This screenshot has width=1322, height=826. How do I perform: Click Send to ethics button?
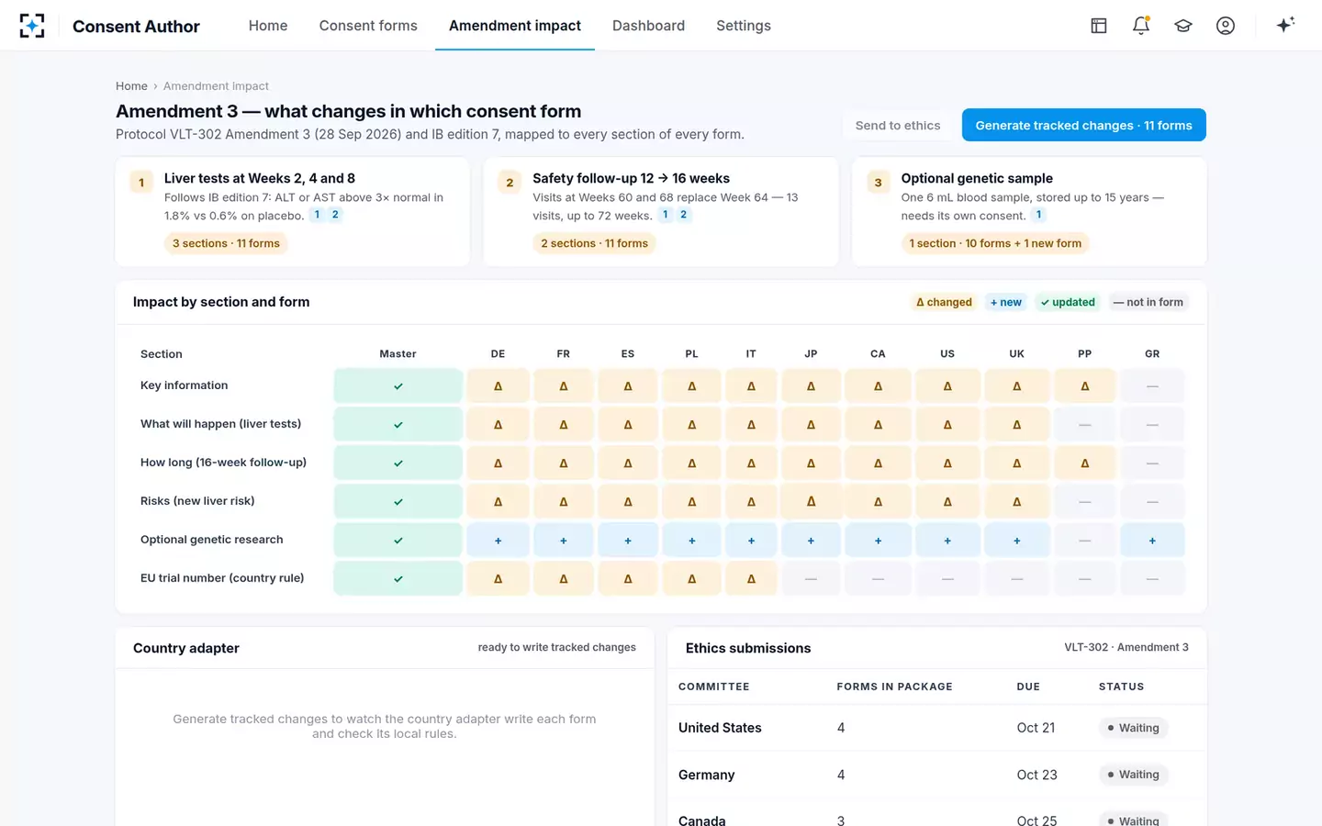point(898,126)
